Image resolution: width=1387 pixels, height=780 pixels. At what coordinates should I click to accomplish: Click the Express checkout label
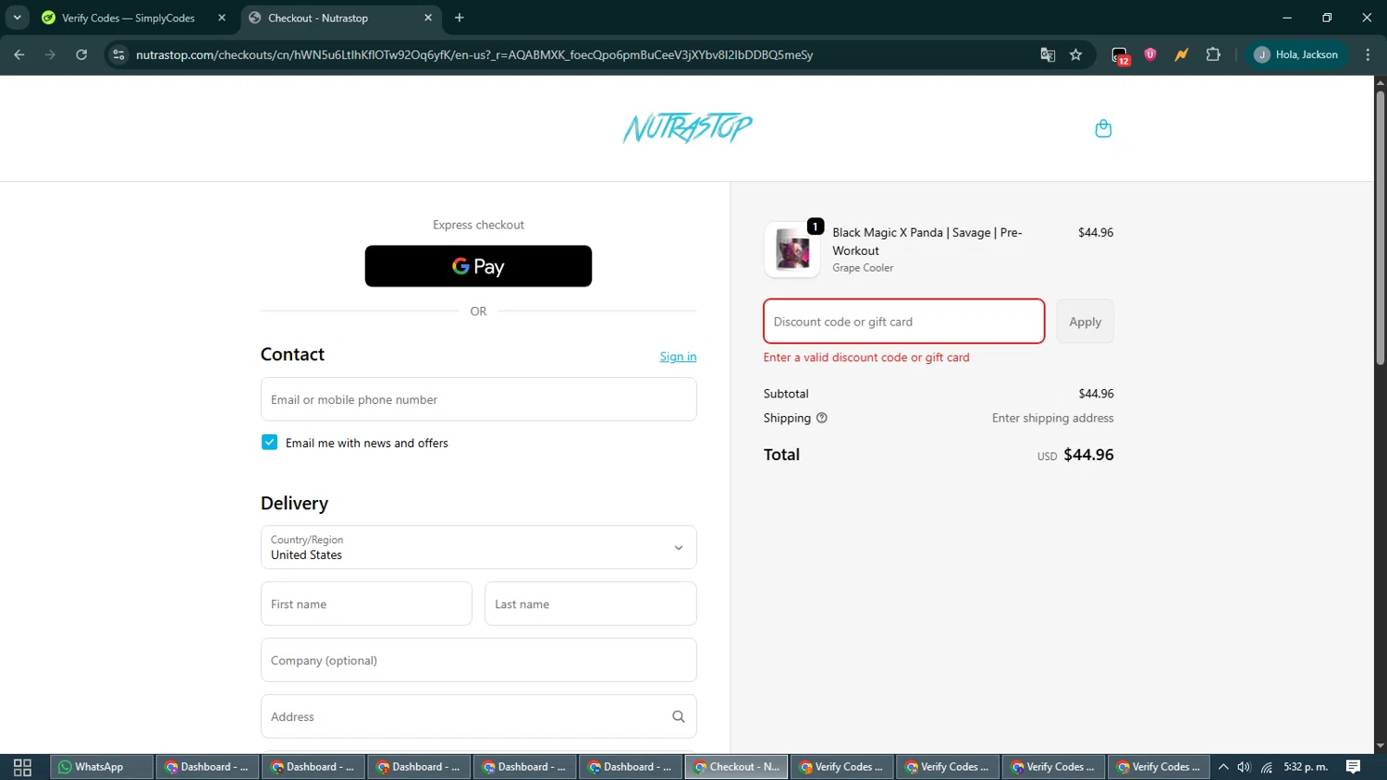478,225
